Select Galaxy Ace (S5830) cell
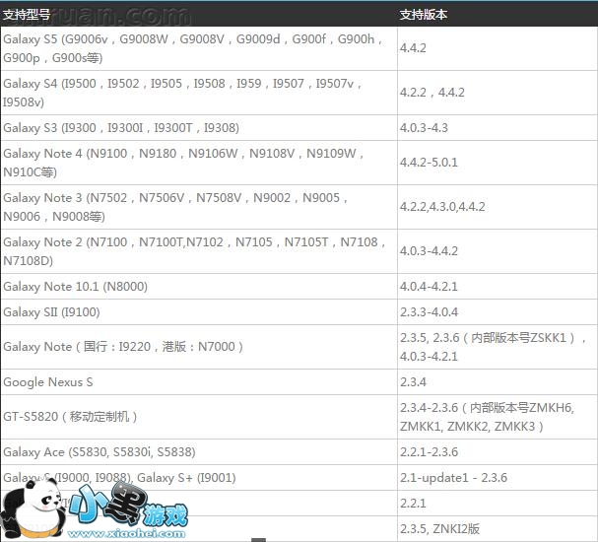 click(x=199, y=452)
